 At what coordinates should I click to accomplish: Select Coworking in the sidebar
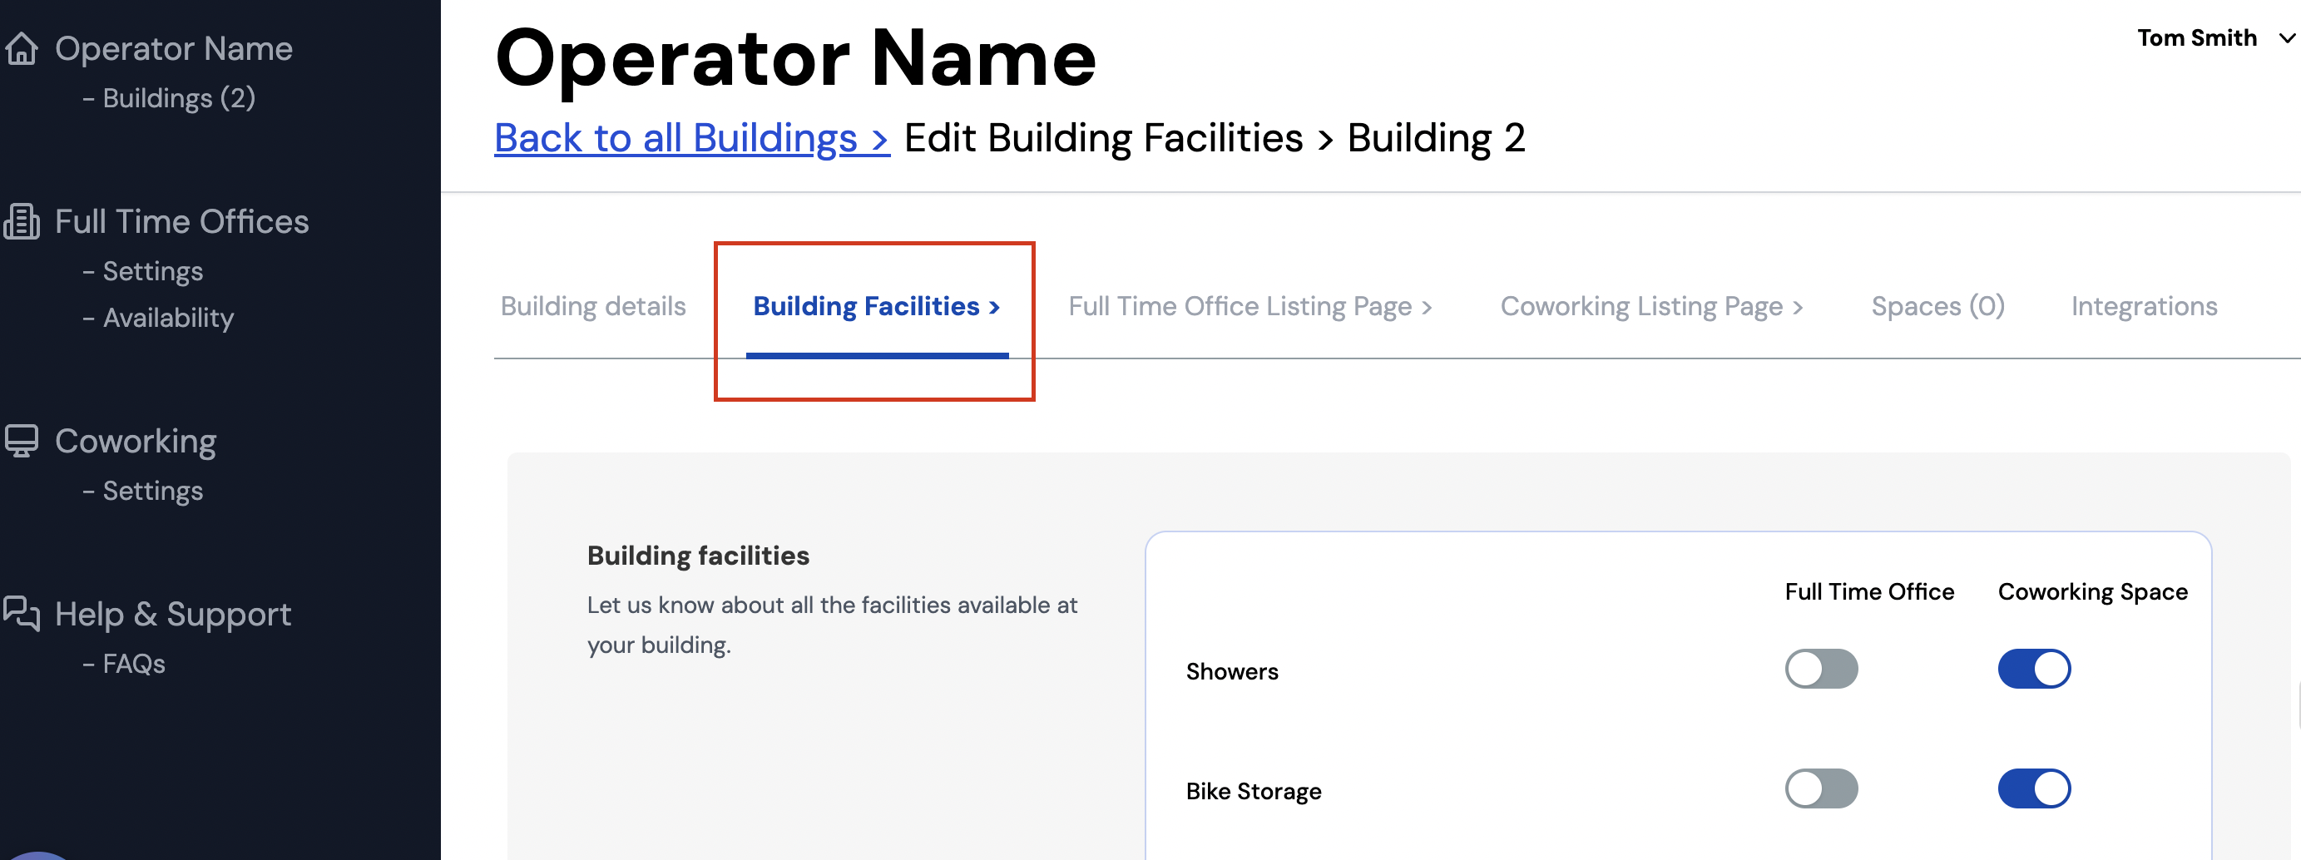(135, 441)
